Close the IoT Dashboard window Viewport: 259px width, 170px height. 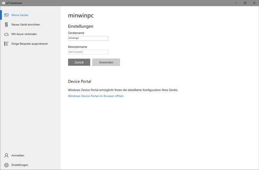[x=254, y=3]
